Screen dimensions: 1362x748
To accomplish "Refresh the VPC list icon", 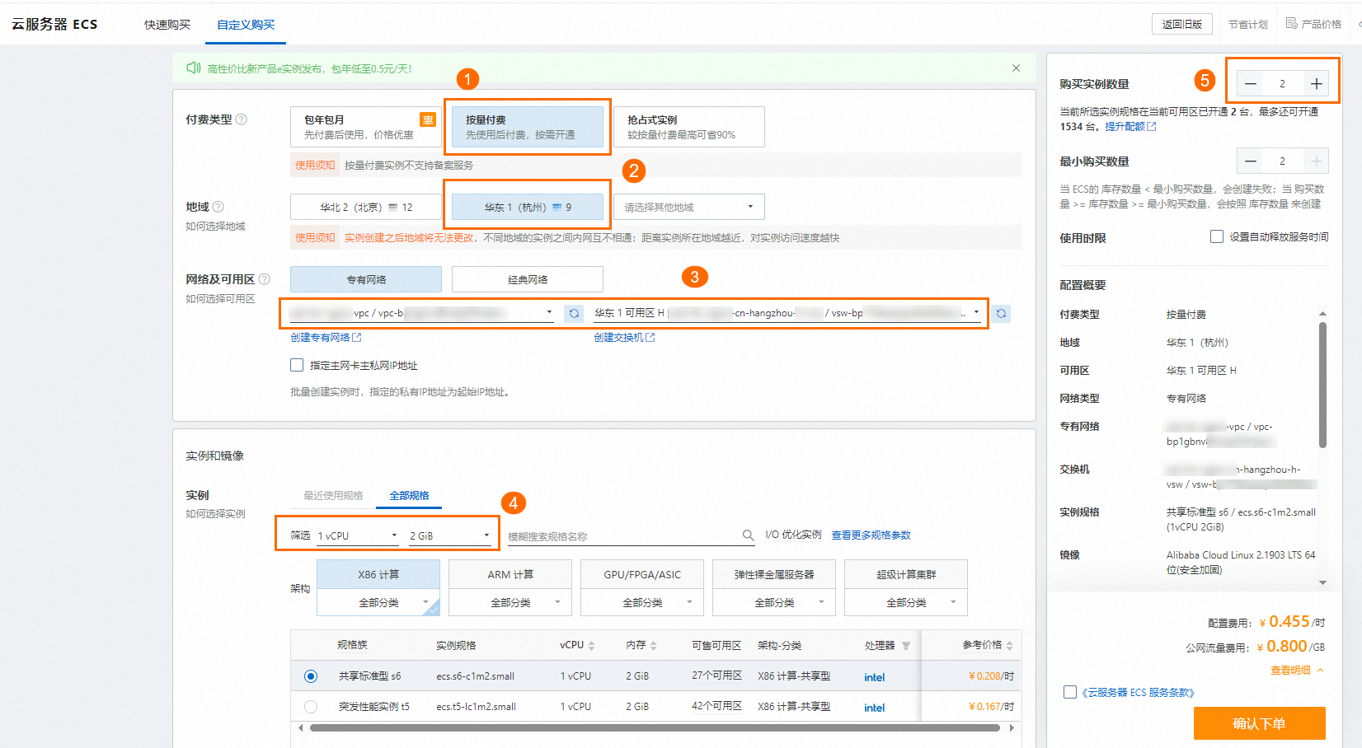I will 574,314.
